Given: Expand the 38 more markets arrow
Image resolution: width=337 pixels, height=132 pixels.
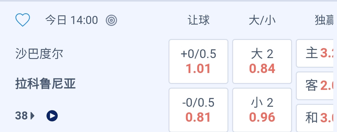Looking at the screenshot, I should (32, 116).
